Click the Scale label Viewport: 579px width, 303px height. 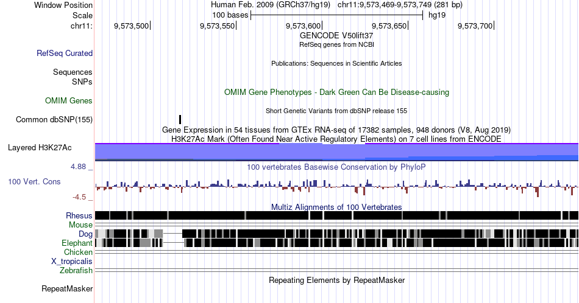[82, 15]
